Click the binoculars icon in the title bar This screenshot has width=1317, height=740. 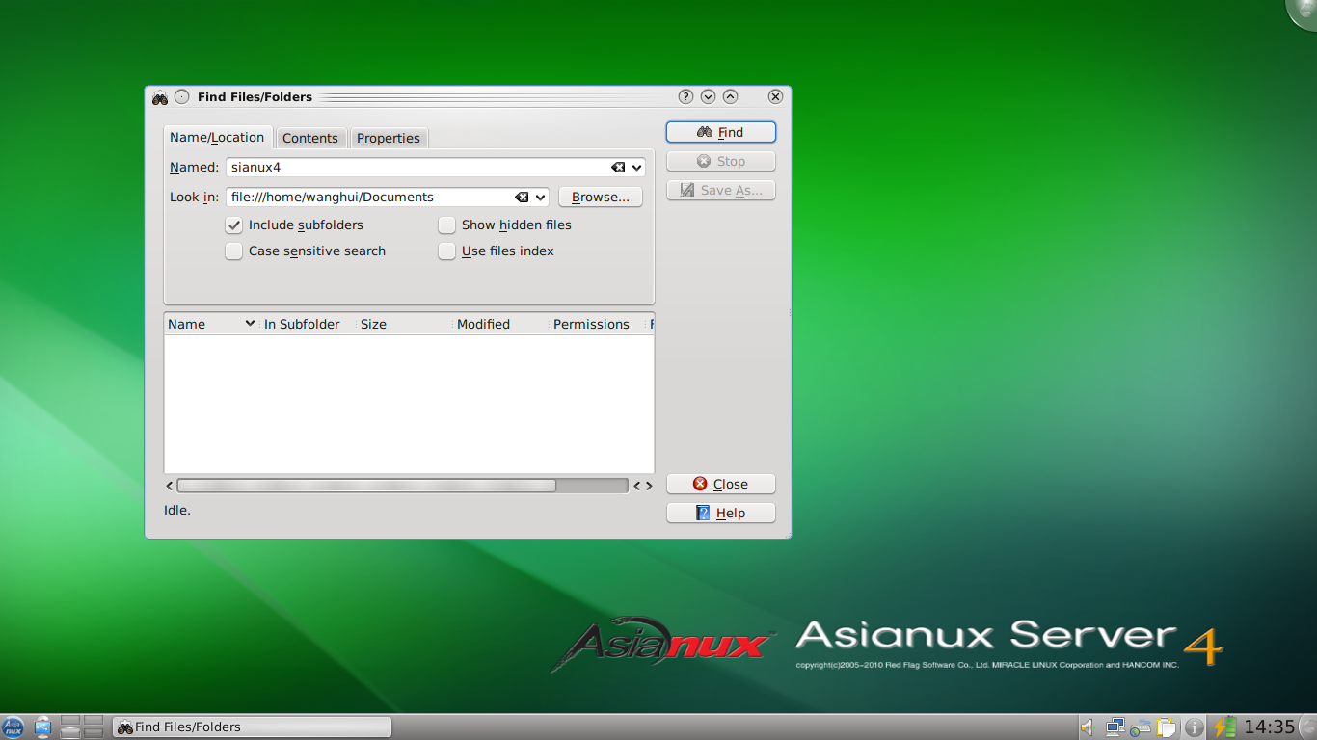pos(160,97)
